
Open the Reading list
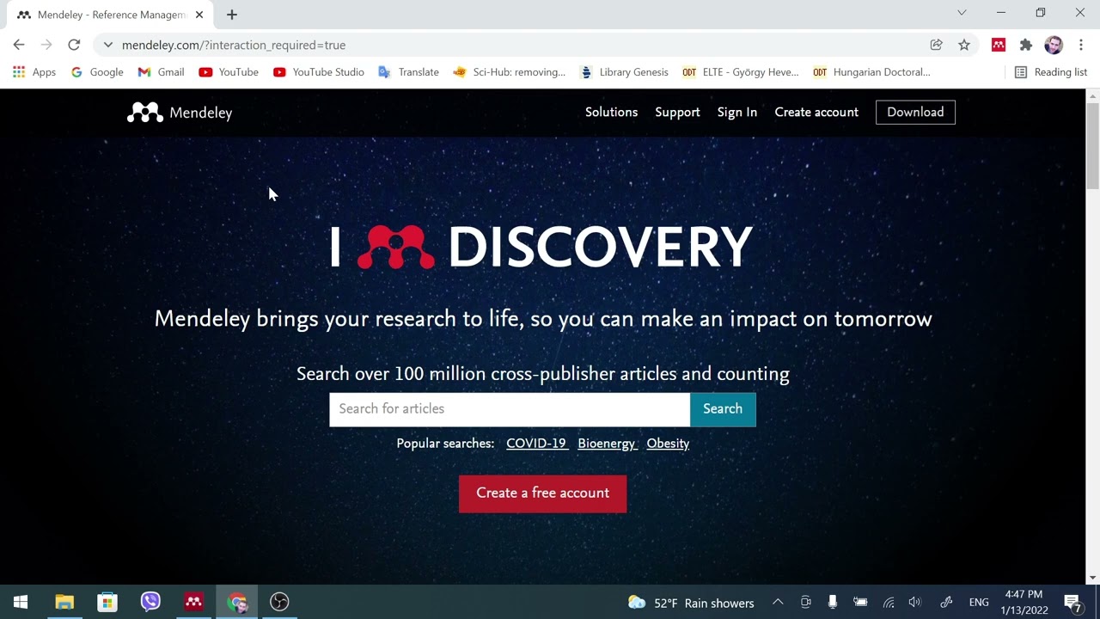coord(1051,72)
